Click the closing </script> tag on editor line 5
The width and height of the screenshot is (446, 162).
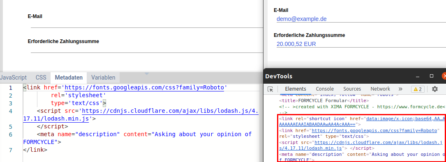[52, 126]
